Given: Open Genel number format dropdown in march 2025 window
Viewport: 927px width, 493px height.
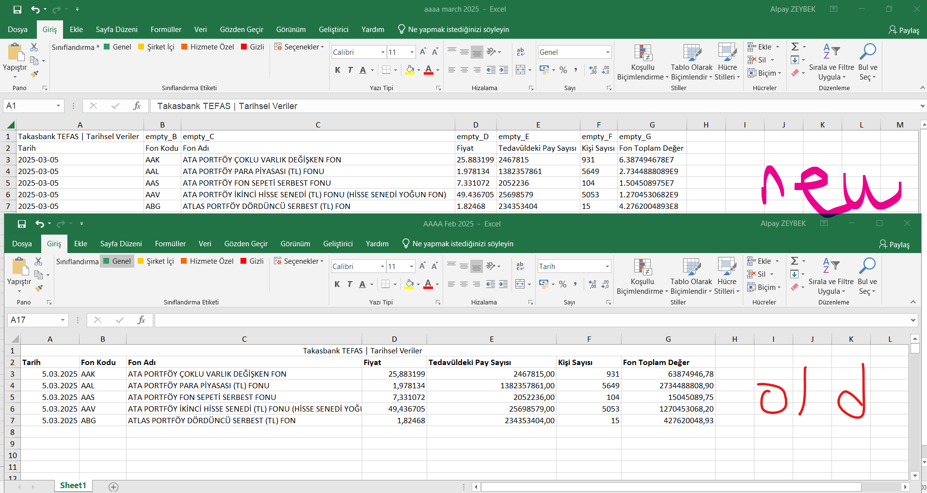Looking at the screenshot, I should tap(607, 52).
